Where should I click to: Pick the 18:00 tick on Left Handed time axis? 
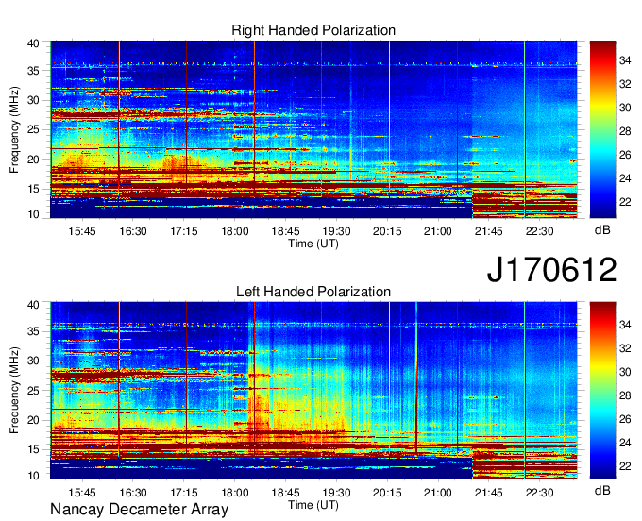[x=235, y=493]
